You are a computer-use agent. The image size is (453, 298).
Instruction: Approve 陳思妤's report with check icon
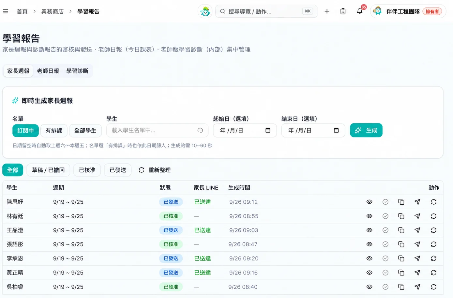(x=385, y=202)
